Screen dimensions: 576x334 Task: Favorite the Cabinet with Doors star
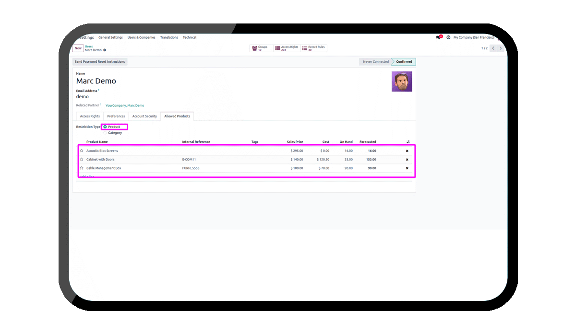coord(82,159)
